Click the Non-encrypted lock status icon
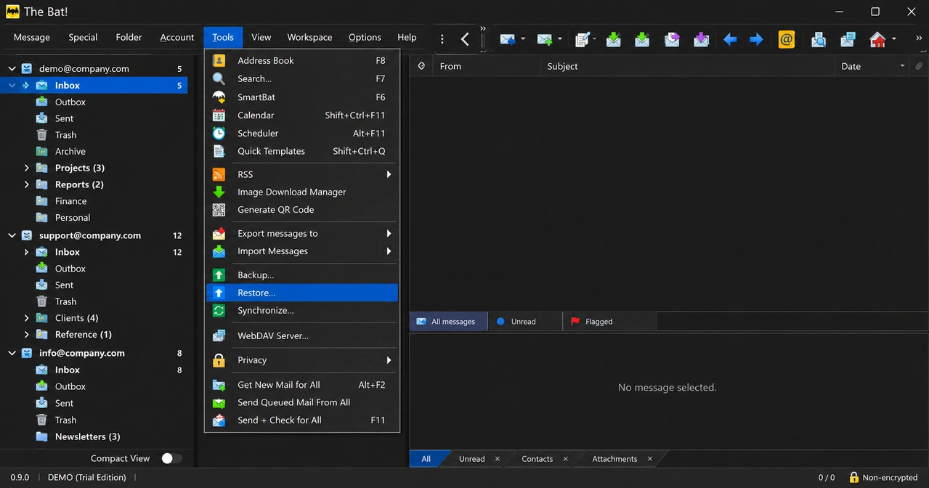Screen dimensions: 929x488 [x=853, y=477]
